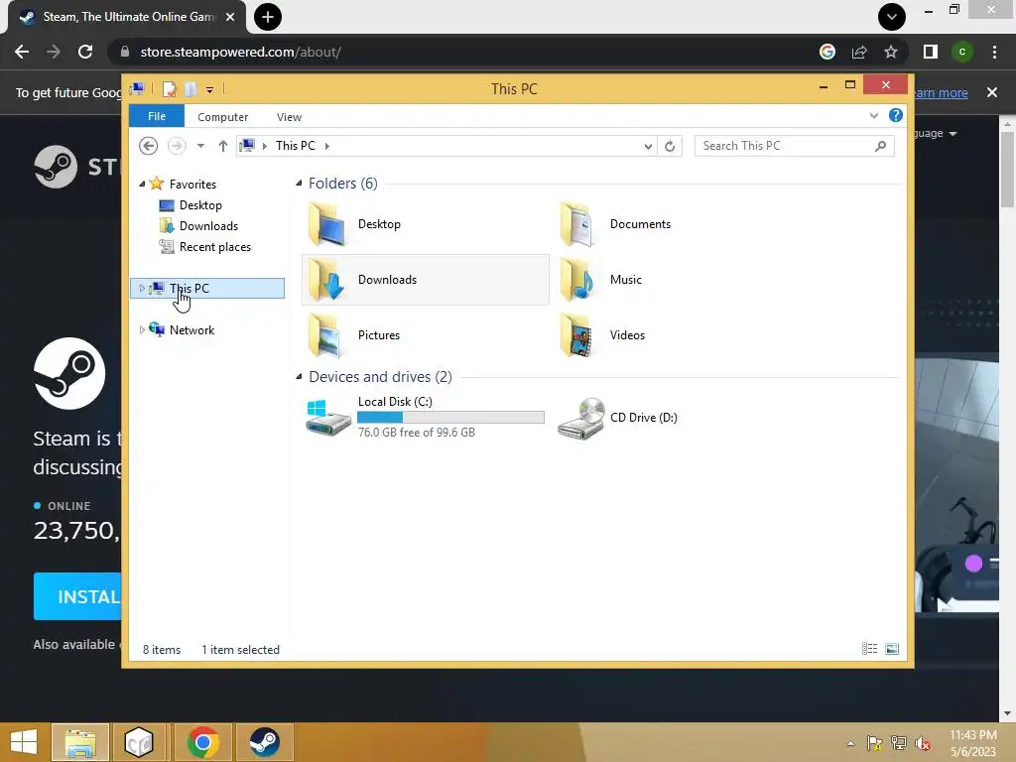Click the Learn more link in Chrome infobar

pos(941,92)
